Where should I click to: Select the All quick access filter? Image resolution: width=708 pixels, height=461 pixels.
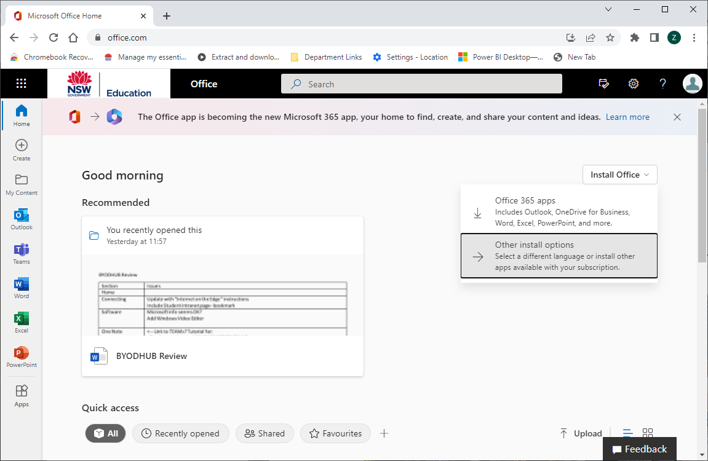pos(105,433)
